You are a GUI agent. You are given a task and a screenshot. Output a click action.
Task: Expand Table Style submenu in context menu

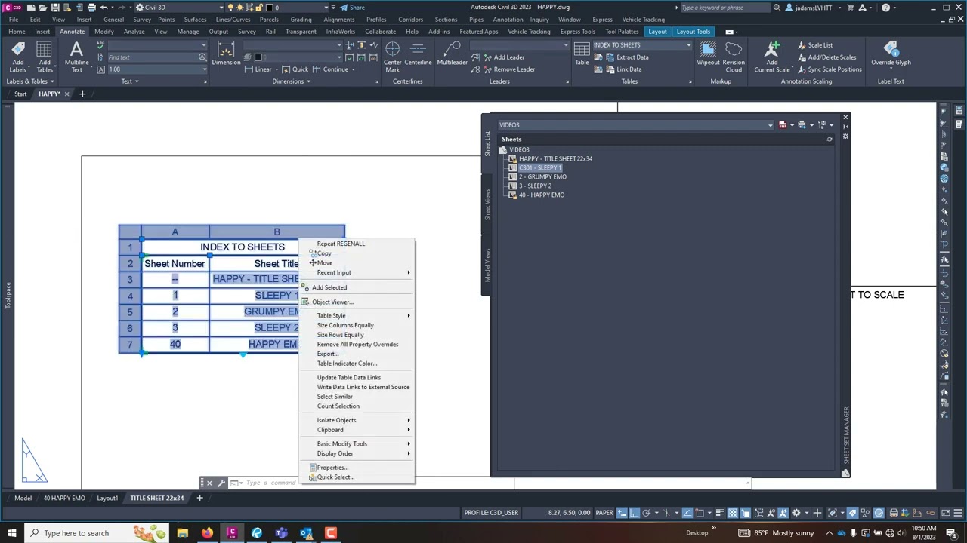pos(363,316)
